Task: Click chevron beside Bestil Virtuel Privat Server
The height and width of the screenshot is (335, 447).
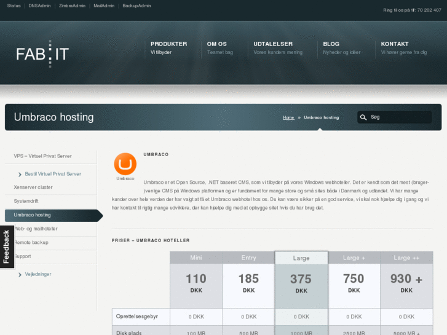Action: click(20, 174)
